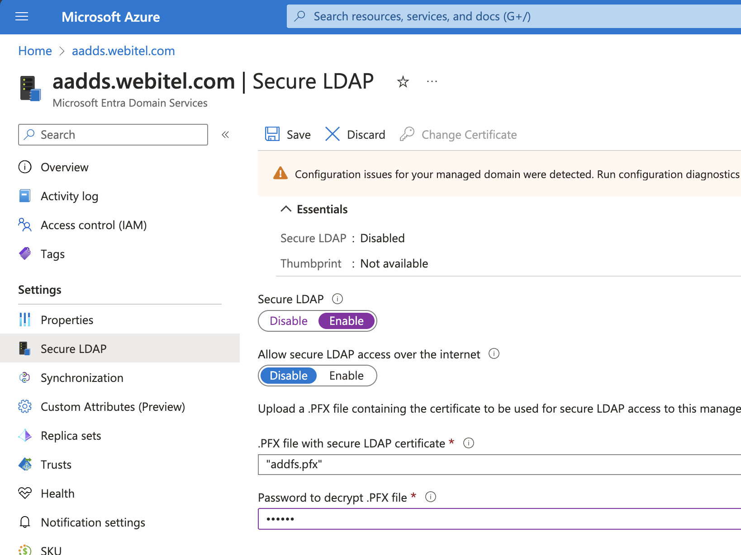741x555 pixels.
Task: Click the Discard X icon
Action: 332,134
